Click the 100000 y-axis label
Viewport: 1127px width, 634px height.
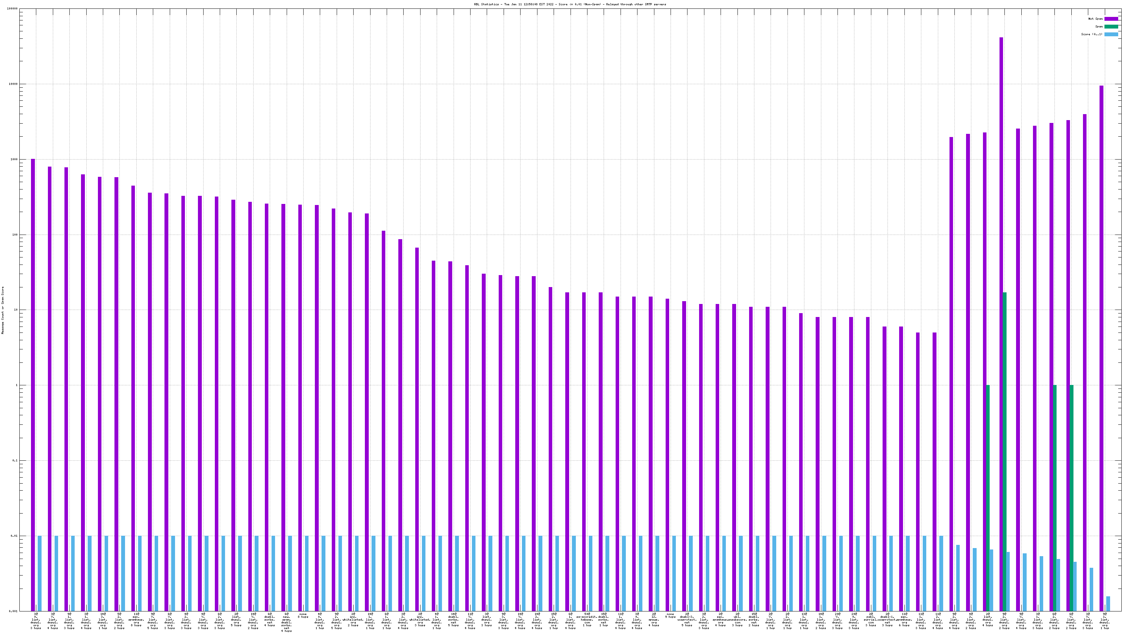click(x=12, y=9)
